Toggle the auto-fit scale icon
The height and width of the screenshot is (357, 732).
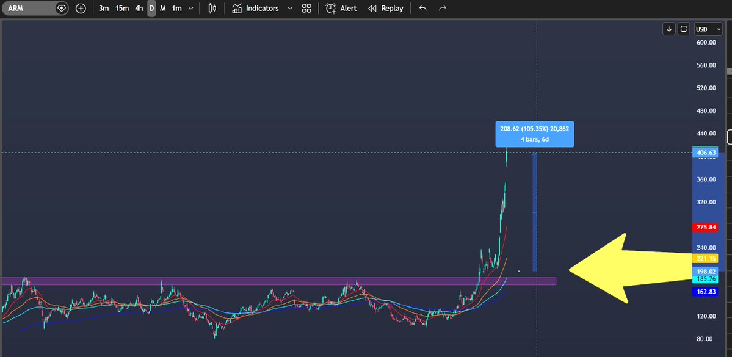click(x=683, y=29)
